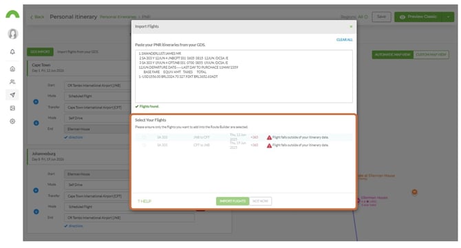Viewport: 461px width, 248px height.
Task: Click the eye icon in Preview Classic
Action: click(403, 17)
